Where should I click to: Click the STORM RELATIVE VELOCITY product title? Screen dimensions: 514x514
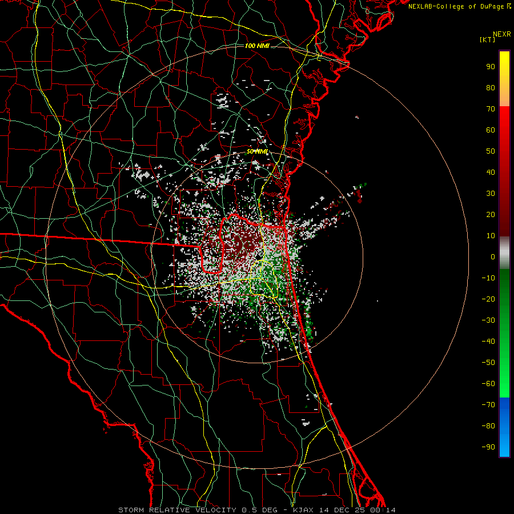point(177,510)
